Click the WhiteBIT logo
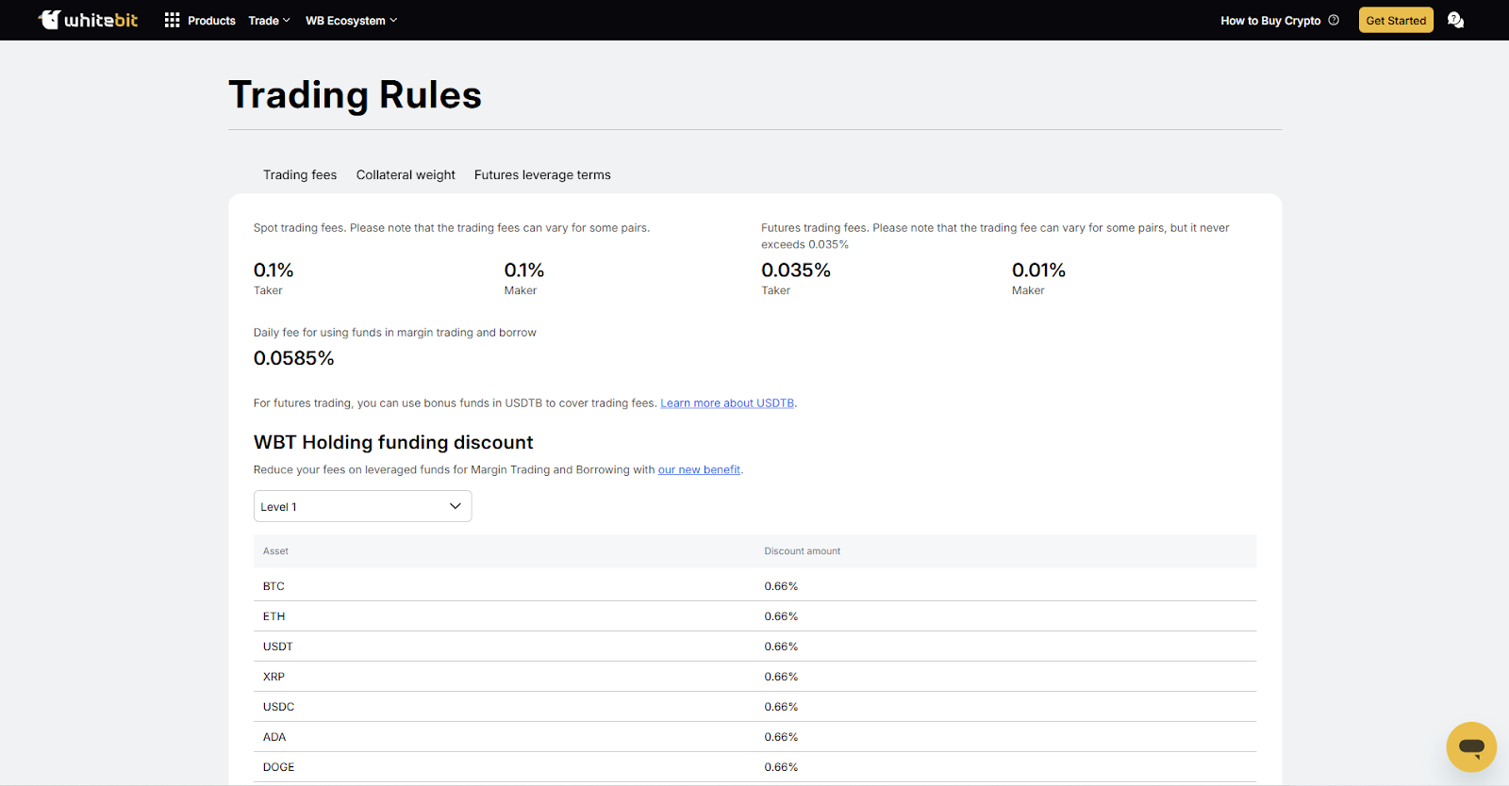 tap(88, 20)
